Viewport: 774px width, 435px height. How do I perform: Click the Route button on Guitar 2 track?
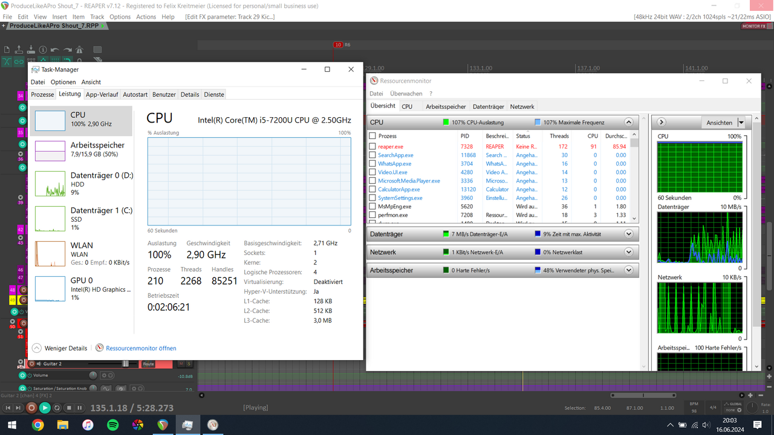click(x=148, y=364)
